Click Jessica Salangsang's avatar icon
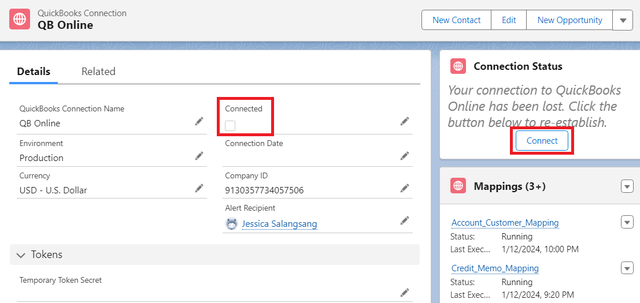Image resolution: width=640 pixels, height=303 pixels. point(231,223)
